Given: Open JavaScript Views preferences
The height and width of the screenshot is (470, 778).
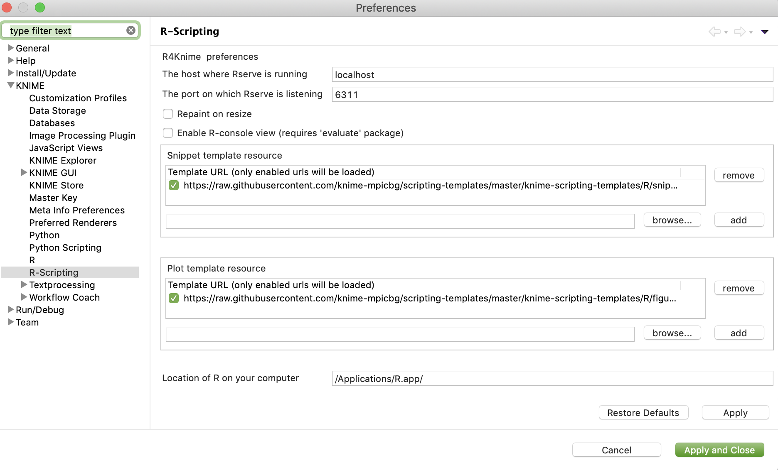Looking at the screenshot, I should [x=66, y=148].
